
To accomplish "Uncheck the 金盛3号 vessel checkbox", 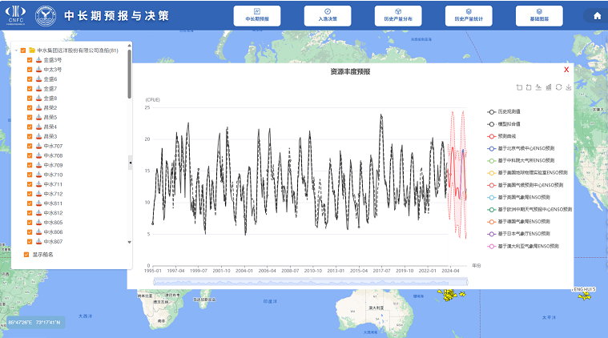I will [30, 60].
